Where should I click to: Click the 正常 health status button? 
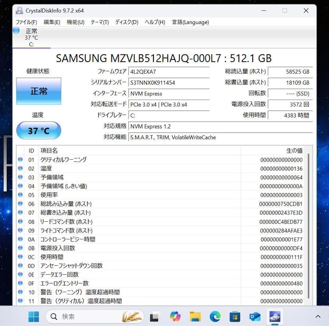pyautogui.click(x=38, y=91)
